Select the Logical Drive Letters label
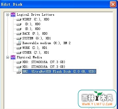The image size is (118, 109). (36, 15)
